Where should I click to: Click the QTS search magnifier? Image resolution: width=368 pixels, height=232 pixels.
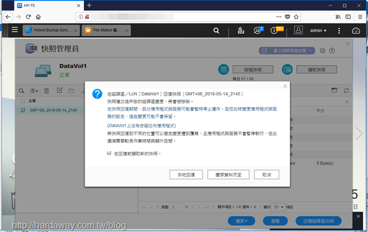point(216,30)
